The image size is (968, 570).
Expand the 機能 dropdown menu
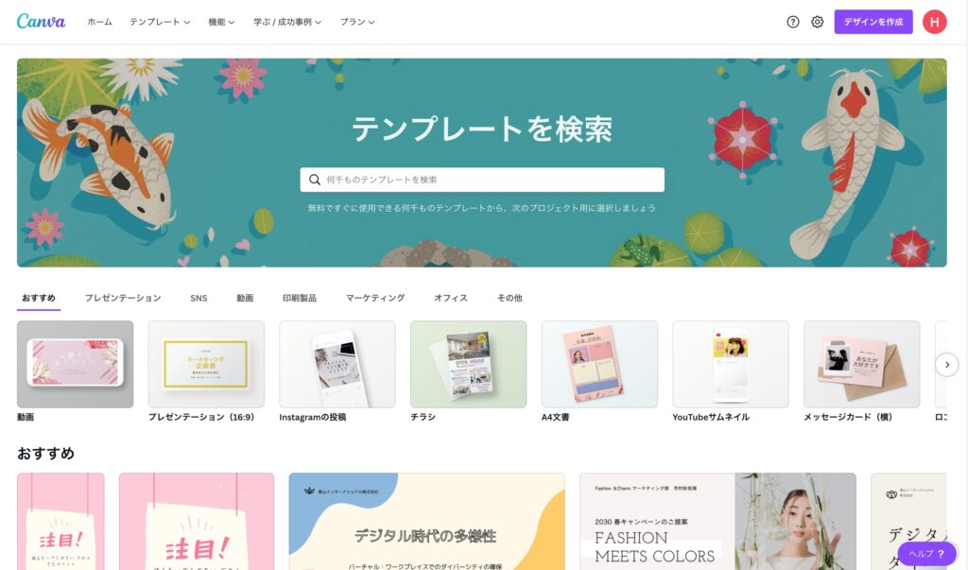(221, 22)
